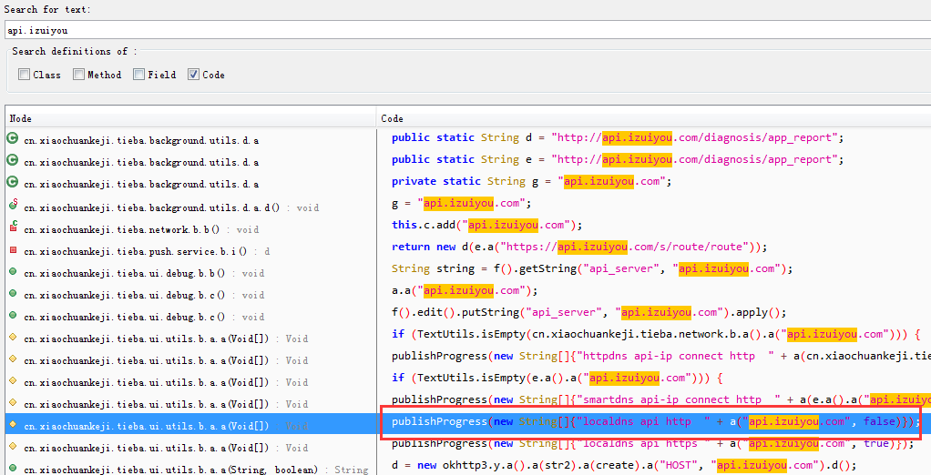Click constructor icon for network.b.b() node
Screen dimensions: 931x475
(13, 227)
